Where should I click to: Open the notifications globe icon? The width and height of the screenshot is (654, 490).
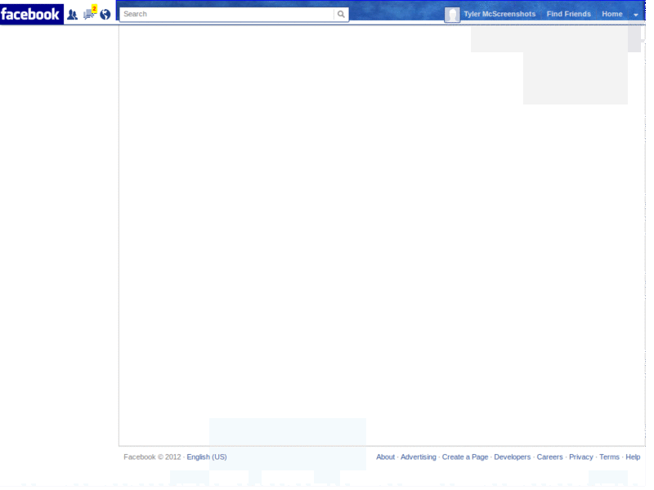105,15
